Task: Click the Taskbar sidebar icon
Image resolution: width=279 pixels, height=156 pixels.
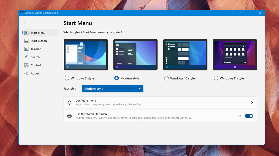Action: pyautogui.click(x=26, y=49)
